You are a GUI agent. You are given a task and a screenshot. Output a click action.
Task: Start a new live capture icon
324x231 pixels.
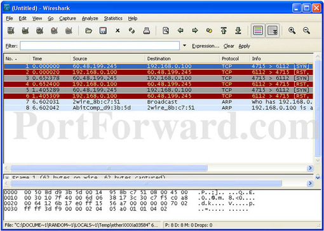(x=39, y=30)
